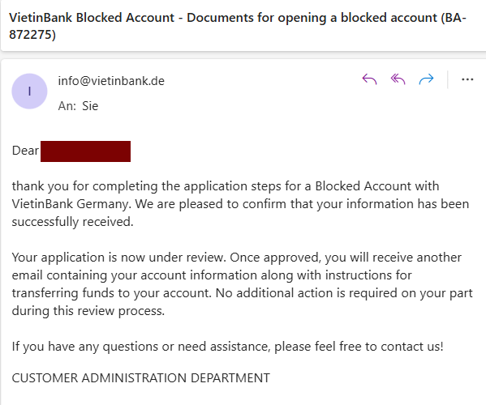Click the CUSTOMER ADMINISTRATION DEPARTMENT signature
This screenshot has height=409, width=486.
click(x=140, y=378)
